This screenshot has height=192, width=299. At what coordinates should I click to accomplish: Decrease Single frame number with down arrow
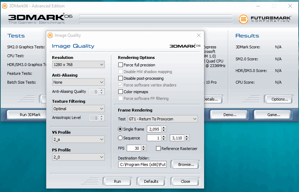coord(163,131)
